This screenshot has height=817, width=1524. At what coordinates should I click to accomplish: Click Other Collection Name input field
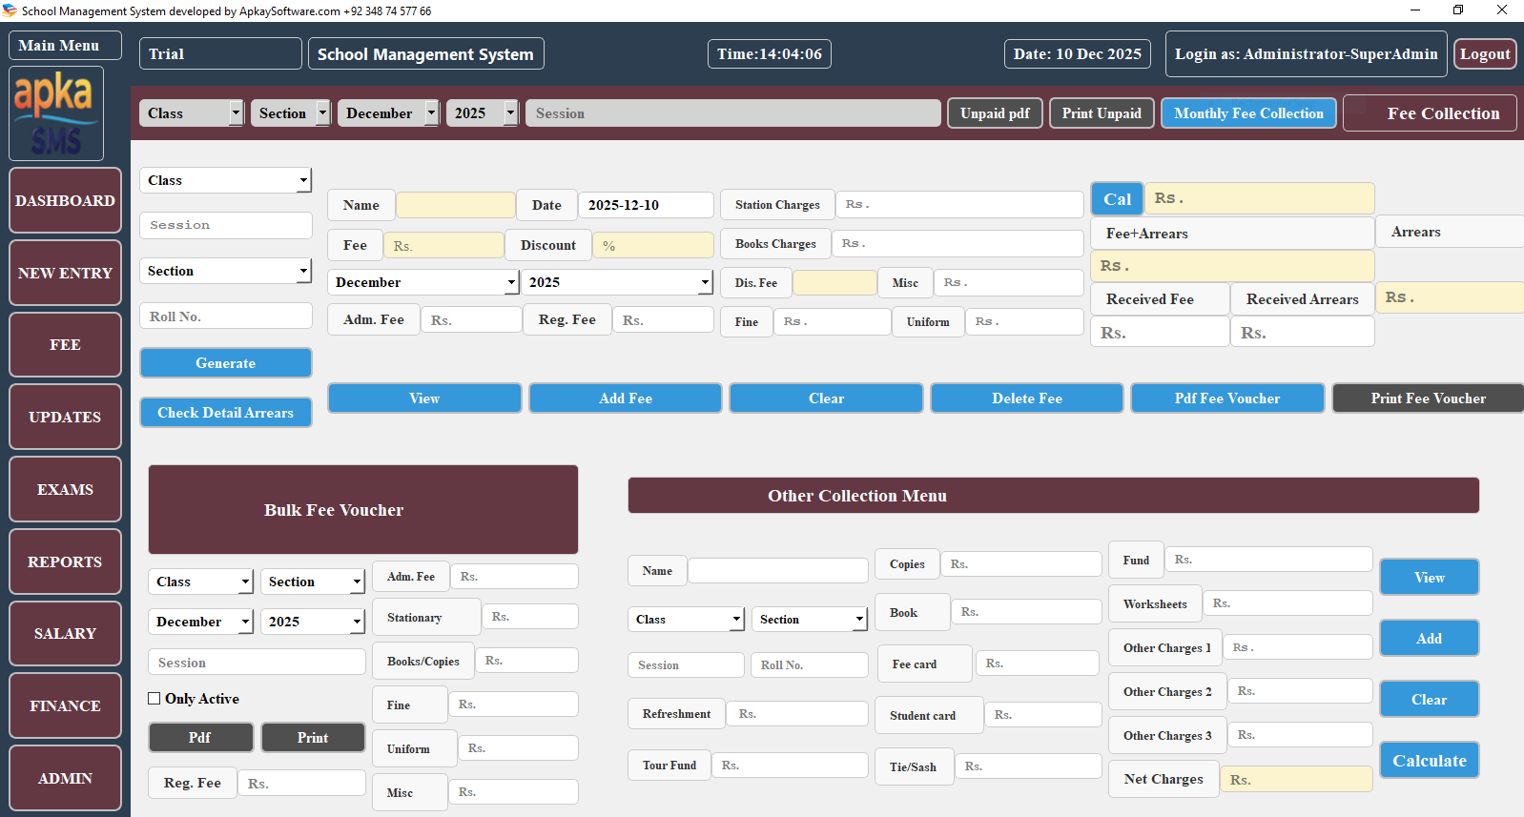pos(778,570)
